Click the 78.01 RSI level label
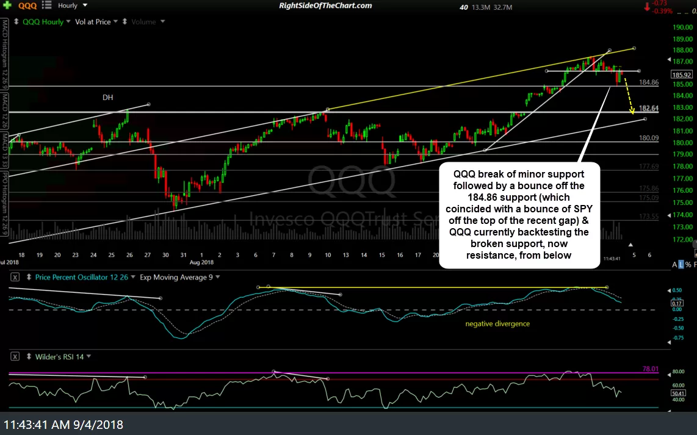Screen dimensions: 697x435 [x=651, y=368]
